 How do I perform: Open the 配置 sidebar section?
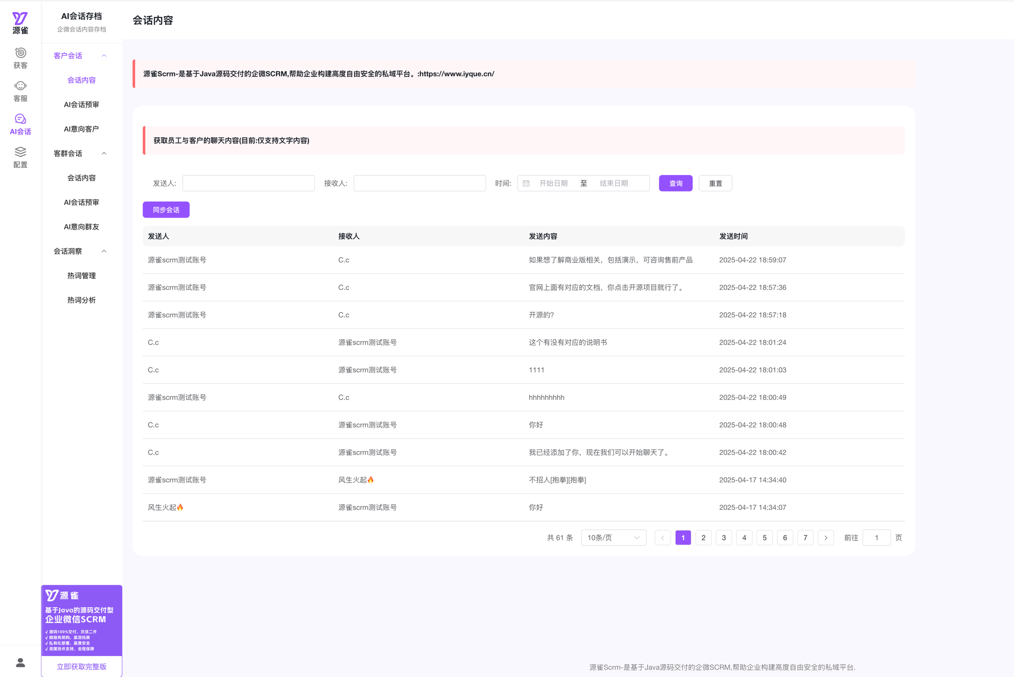tap(20, 157)
